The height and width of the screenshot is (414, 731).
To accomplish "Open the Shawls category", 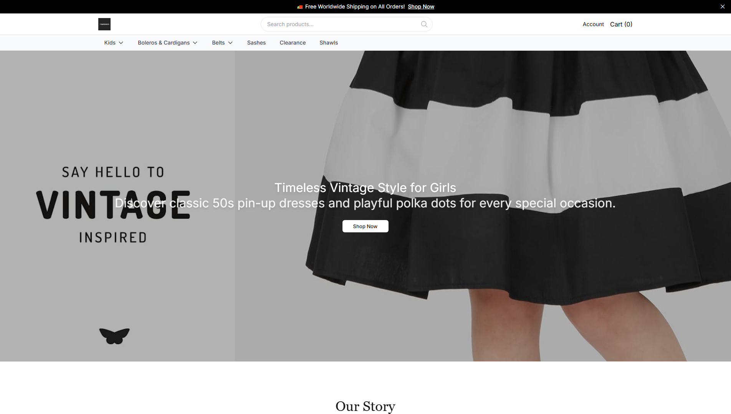I will pos(329,43).
